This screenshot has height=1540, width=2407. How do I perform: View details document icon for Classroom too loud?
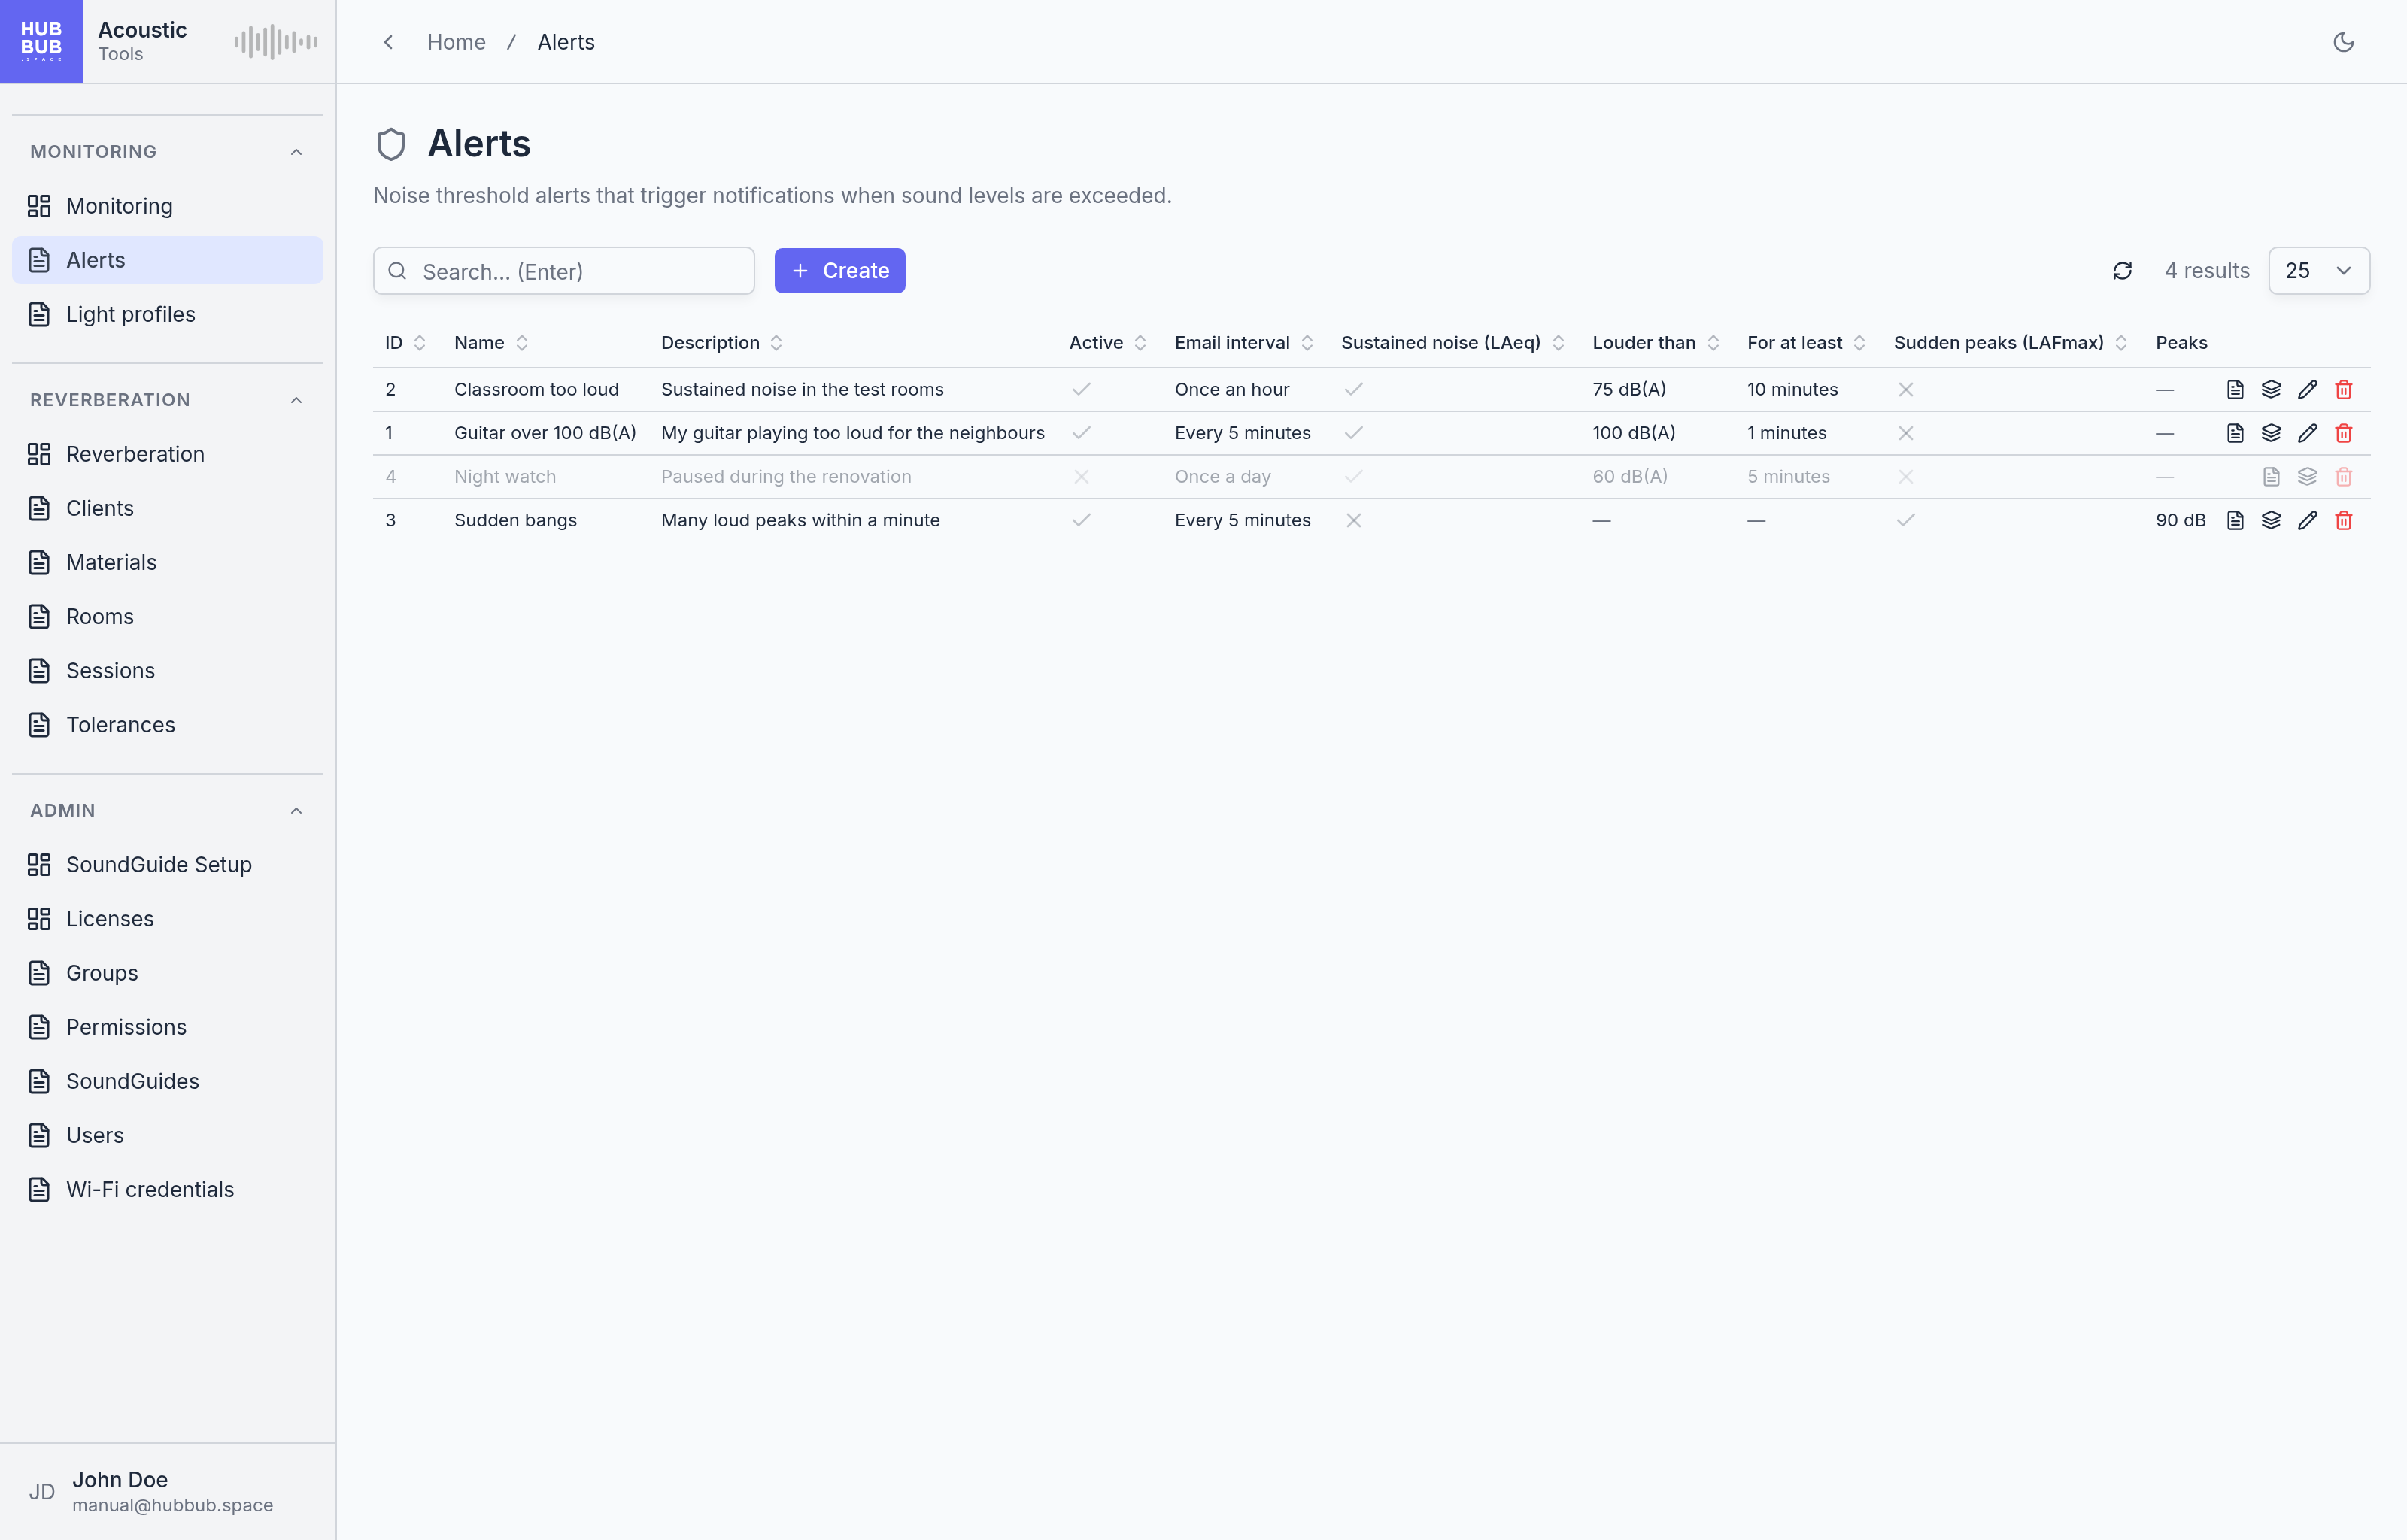pyautogui.click(x=2235, y=389)
